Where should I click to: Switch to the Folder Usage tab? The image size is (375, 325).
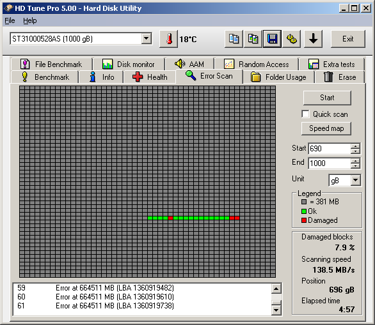click(x=278, y=77)
